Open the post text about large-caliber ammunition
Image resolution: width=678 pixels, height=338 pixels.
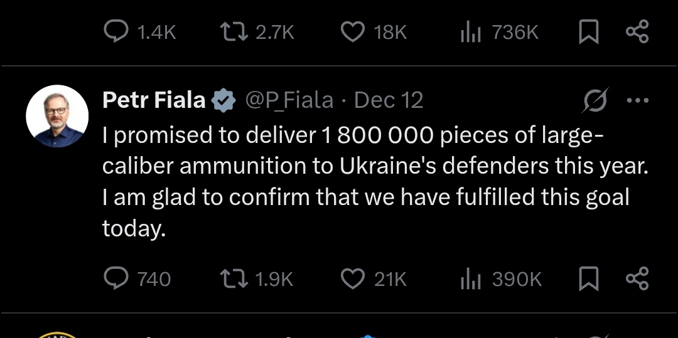(364, 182)
